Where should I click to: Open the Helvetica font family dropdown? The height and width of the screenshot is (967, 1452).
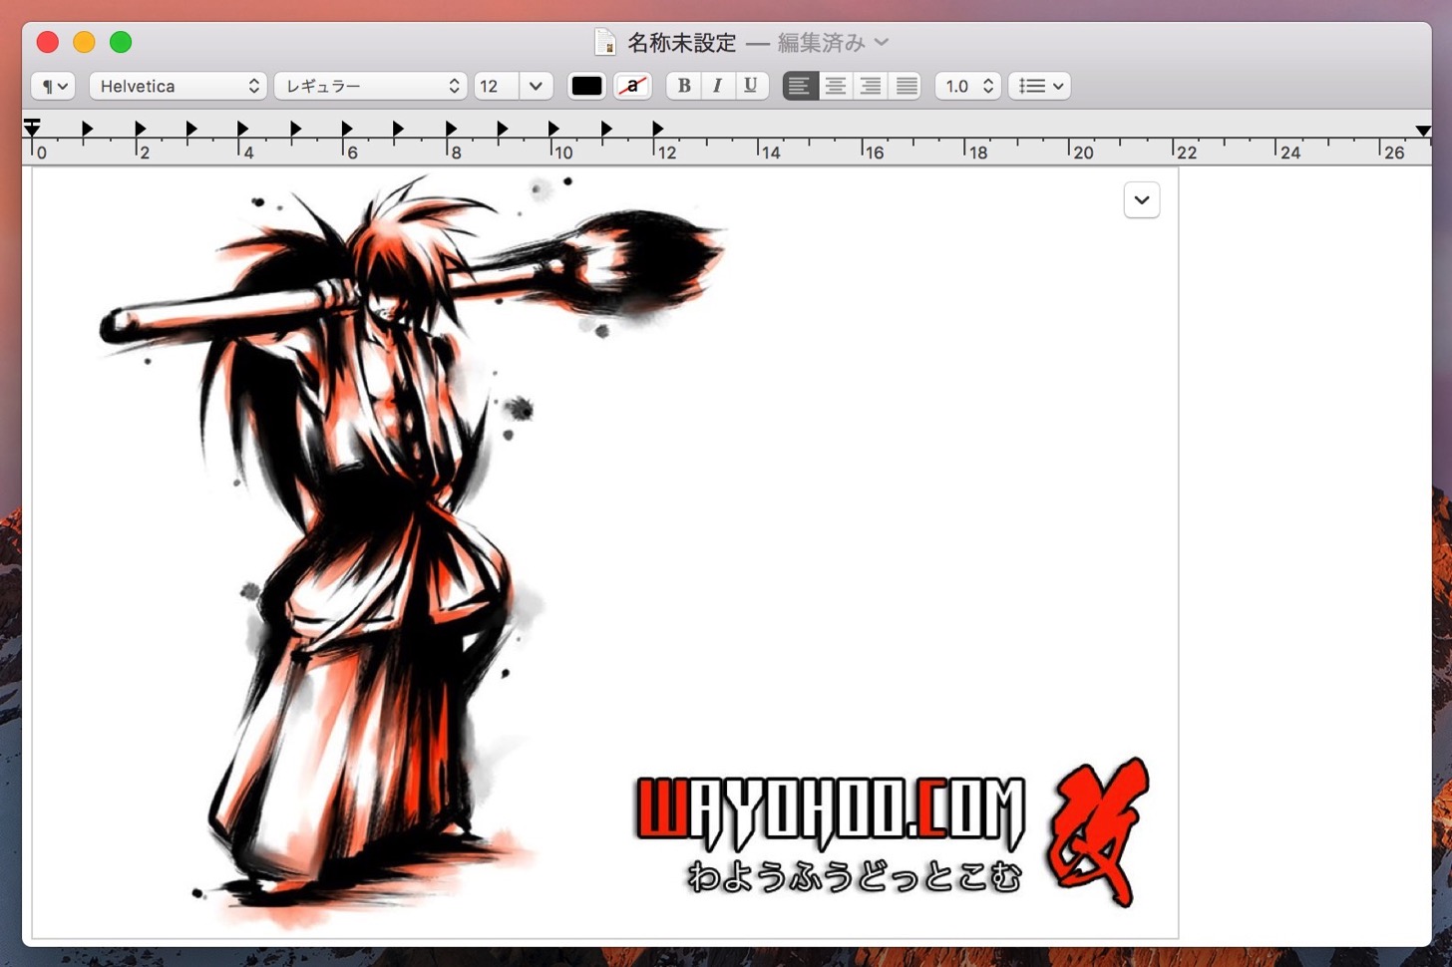click(180, 86)
